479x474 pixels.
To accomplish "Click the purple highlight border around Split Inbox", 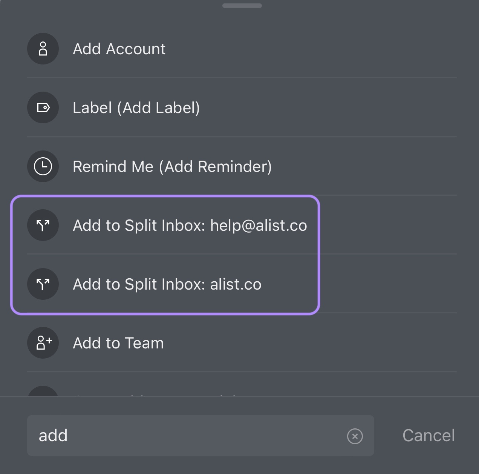I will coord(165,196).
